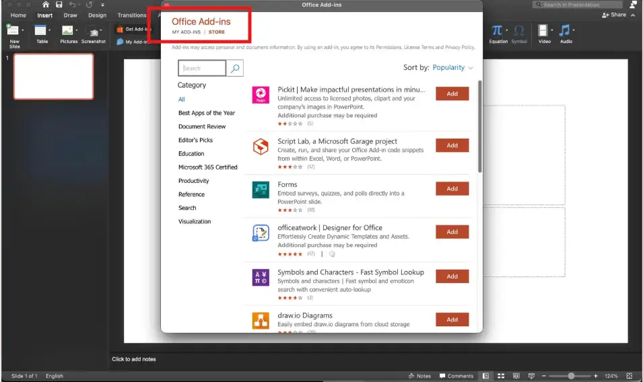The height and width of the screenshot is (382, 643).
Task: Click the Script Lab add-in icon
Action: pos(261,146)
